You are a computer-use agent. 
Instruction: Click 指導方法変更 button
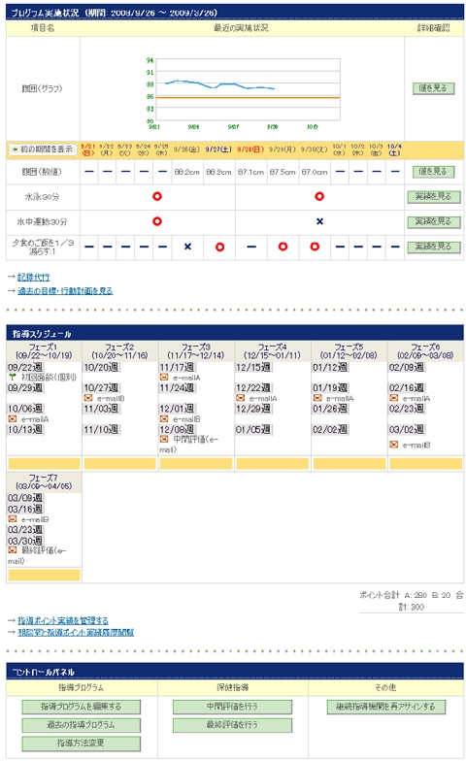[82, 744]
